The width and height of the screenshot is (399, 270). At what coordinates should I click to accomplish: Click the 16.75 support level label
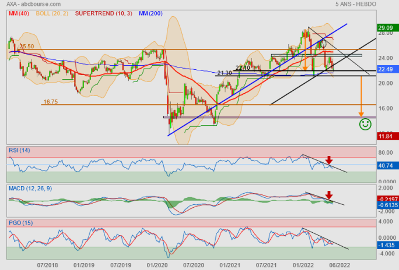coord(51,102)
